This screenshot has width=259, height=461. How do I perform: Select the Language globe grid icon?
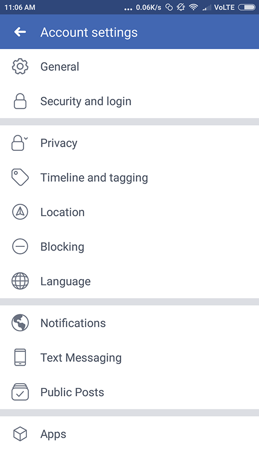pyautogui.click(x=20, y=281)
